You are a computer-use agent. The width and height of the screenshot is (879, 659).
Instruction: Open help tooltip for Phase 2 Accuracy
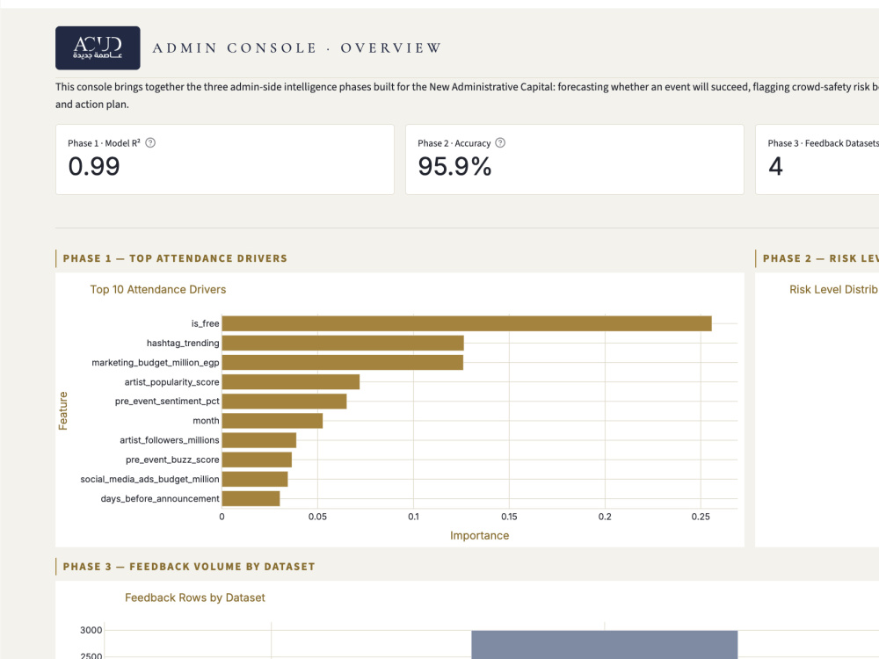coord(500,143)
